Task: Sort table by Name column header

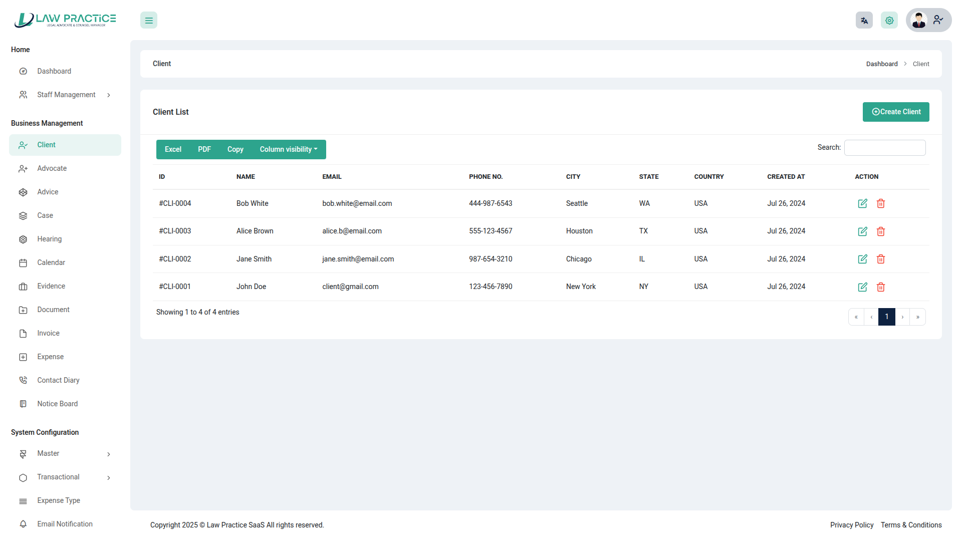Action: [x=246, y=177]
